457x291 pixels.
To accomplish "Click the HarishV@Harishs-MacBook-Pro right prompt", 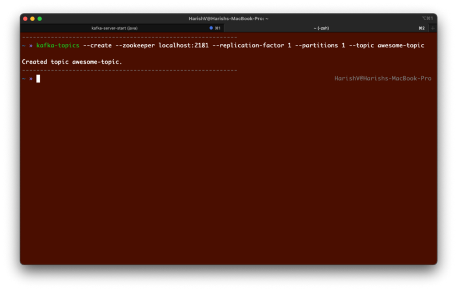I will (383, 78).
